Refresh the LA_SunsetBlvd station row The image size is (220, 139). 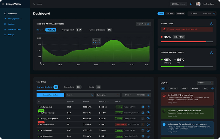click(x=143, y=107)
